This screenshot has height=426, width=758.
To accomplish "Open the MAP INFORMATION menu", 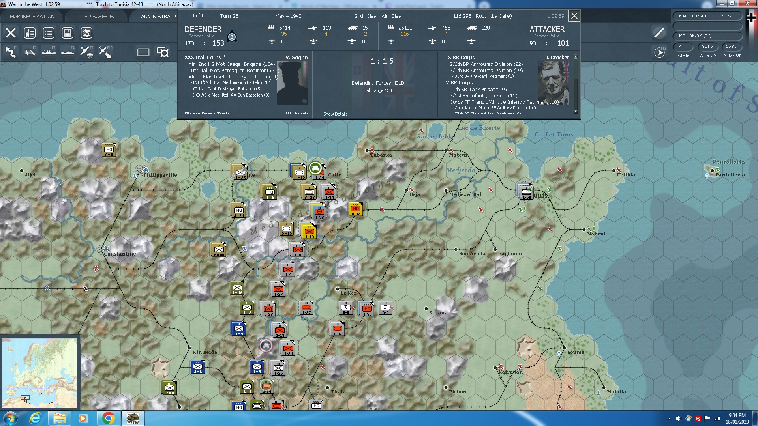I will click(32, 16).
